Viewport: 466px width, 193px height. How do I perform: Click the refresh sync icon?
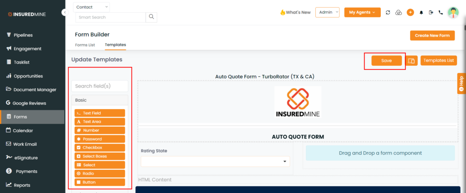[388, 12]
